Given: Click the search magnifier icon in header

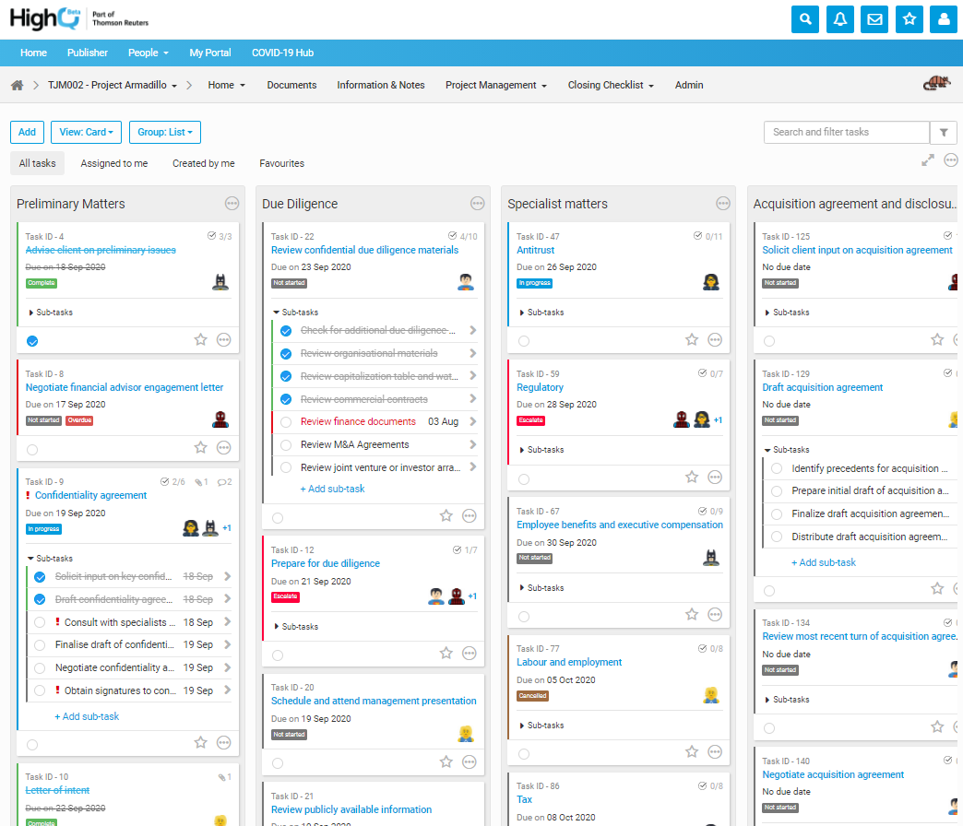Looking at the screenshot, I should (805, 19).
